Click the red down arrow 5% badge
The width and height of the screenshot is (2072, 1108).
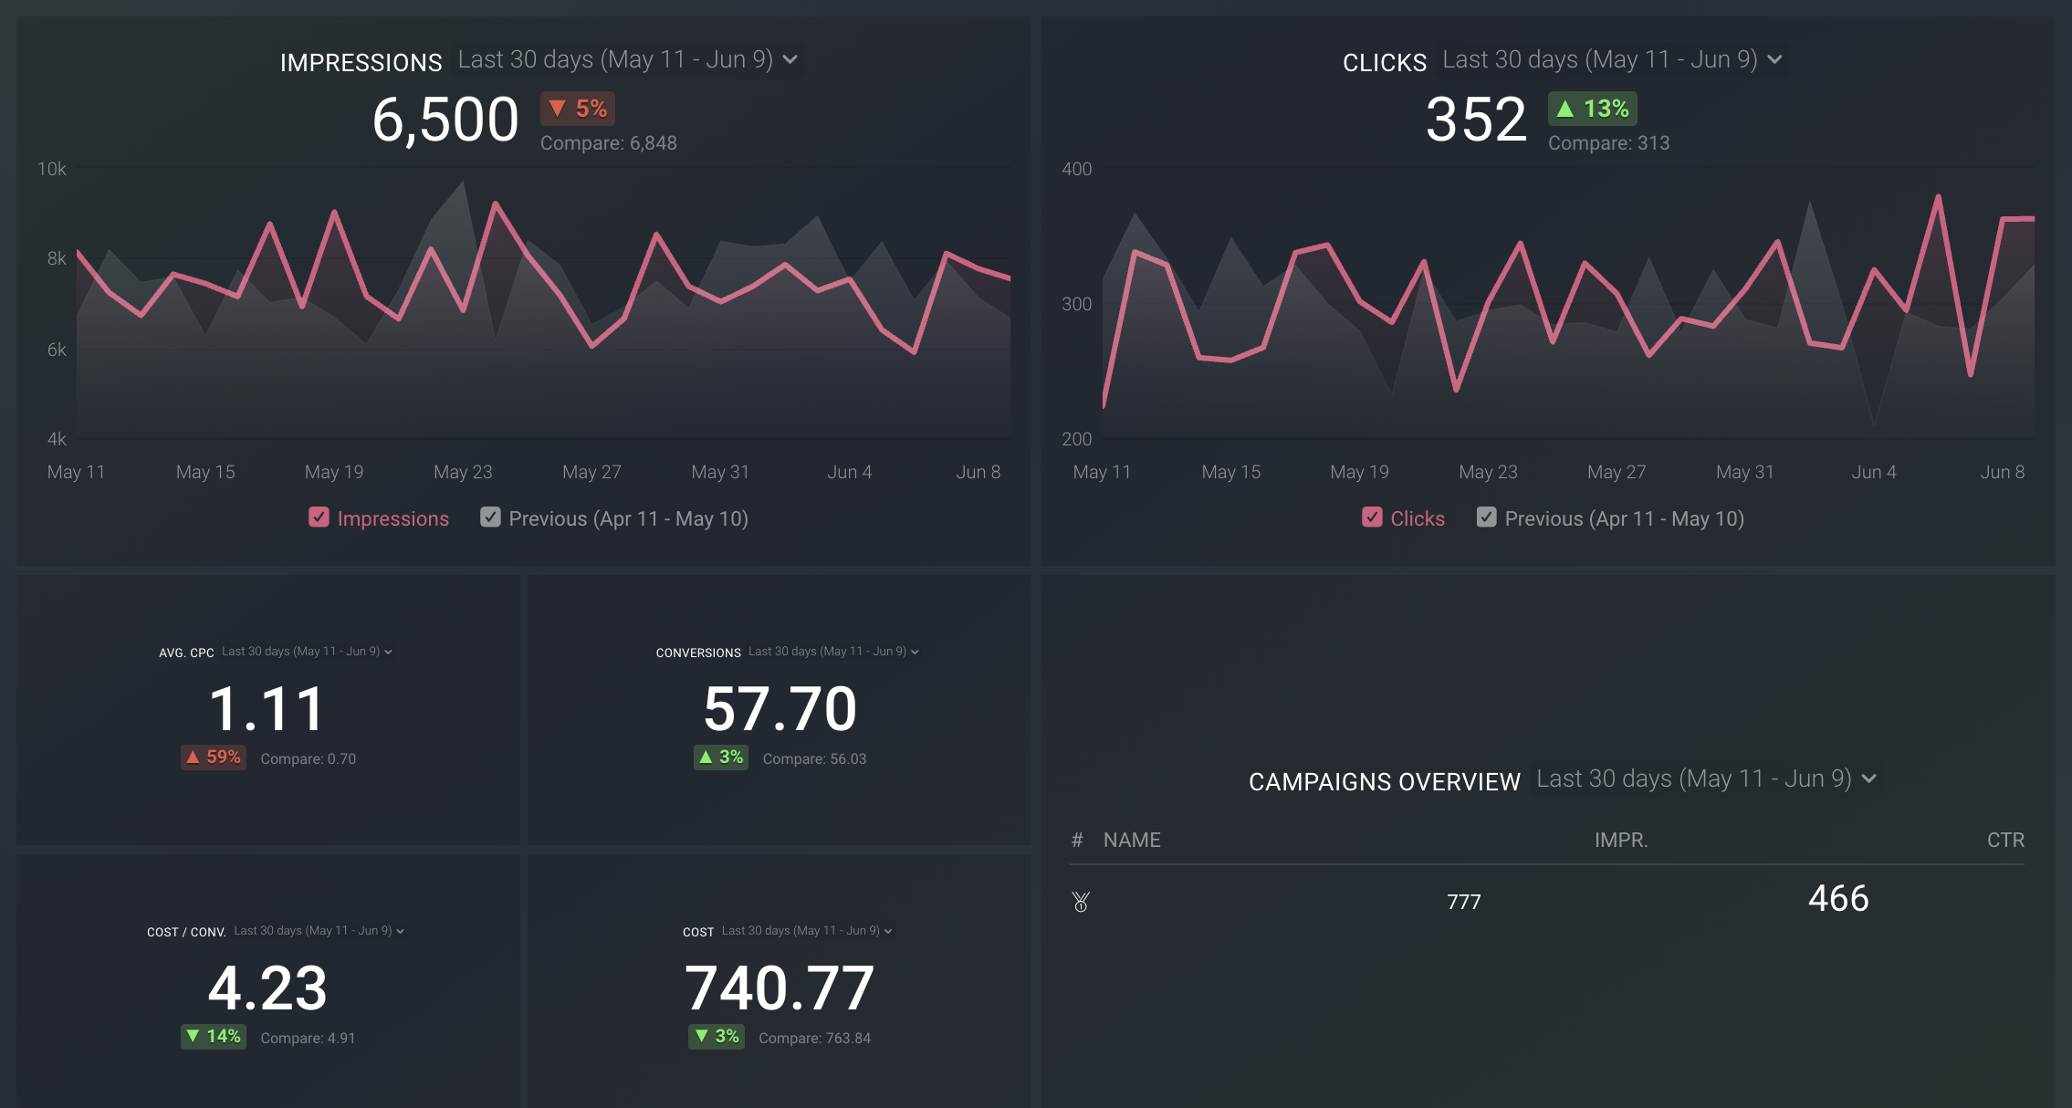point(578,109)
